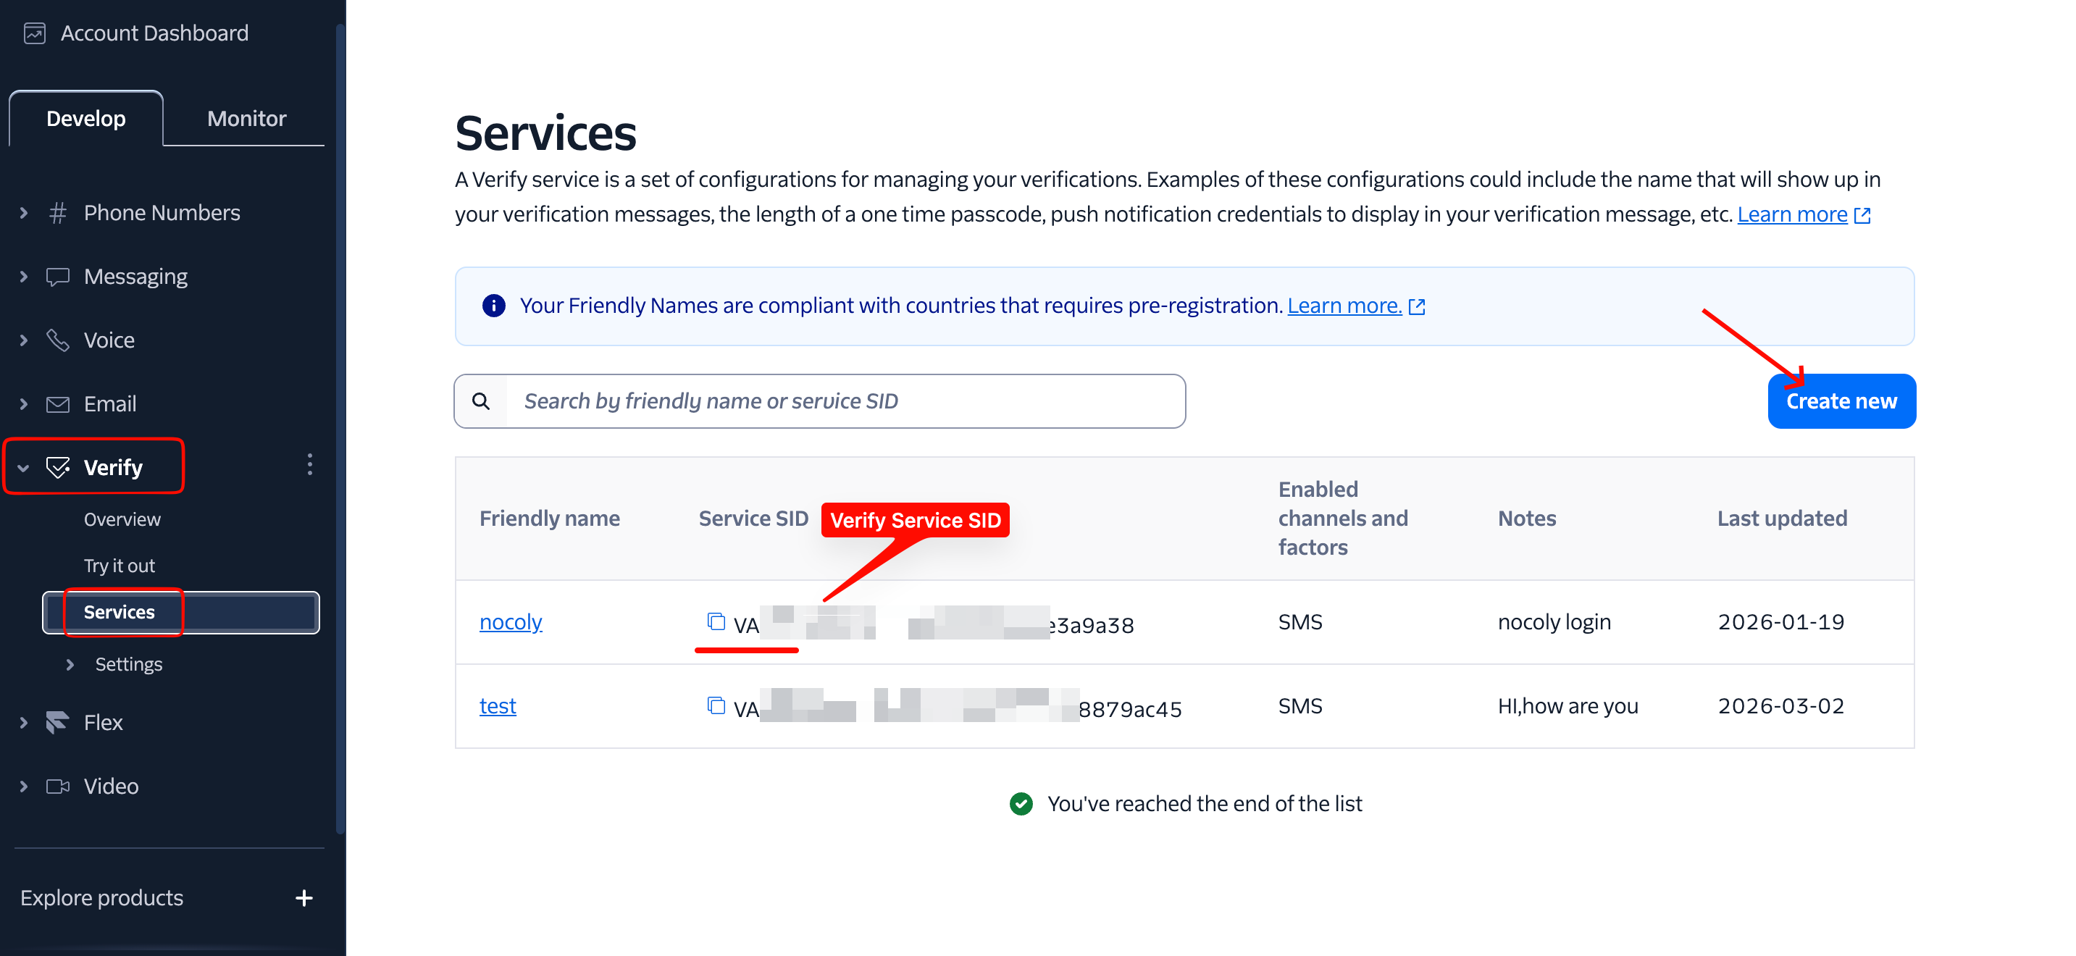Click the plus icon beside Explore products
Image resolution: width=2076 pixels, height=956 pixels.
(304, 898)
